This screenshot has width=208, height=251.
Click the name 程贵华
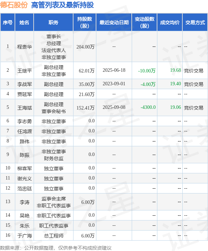(25, 47)
